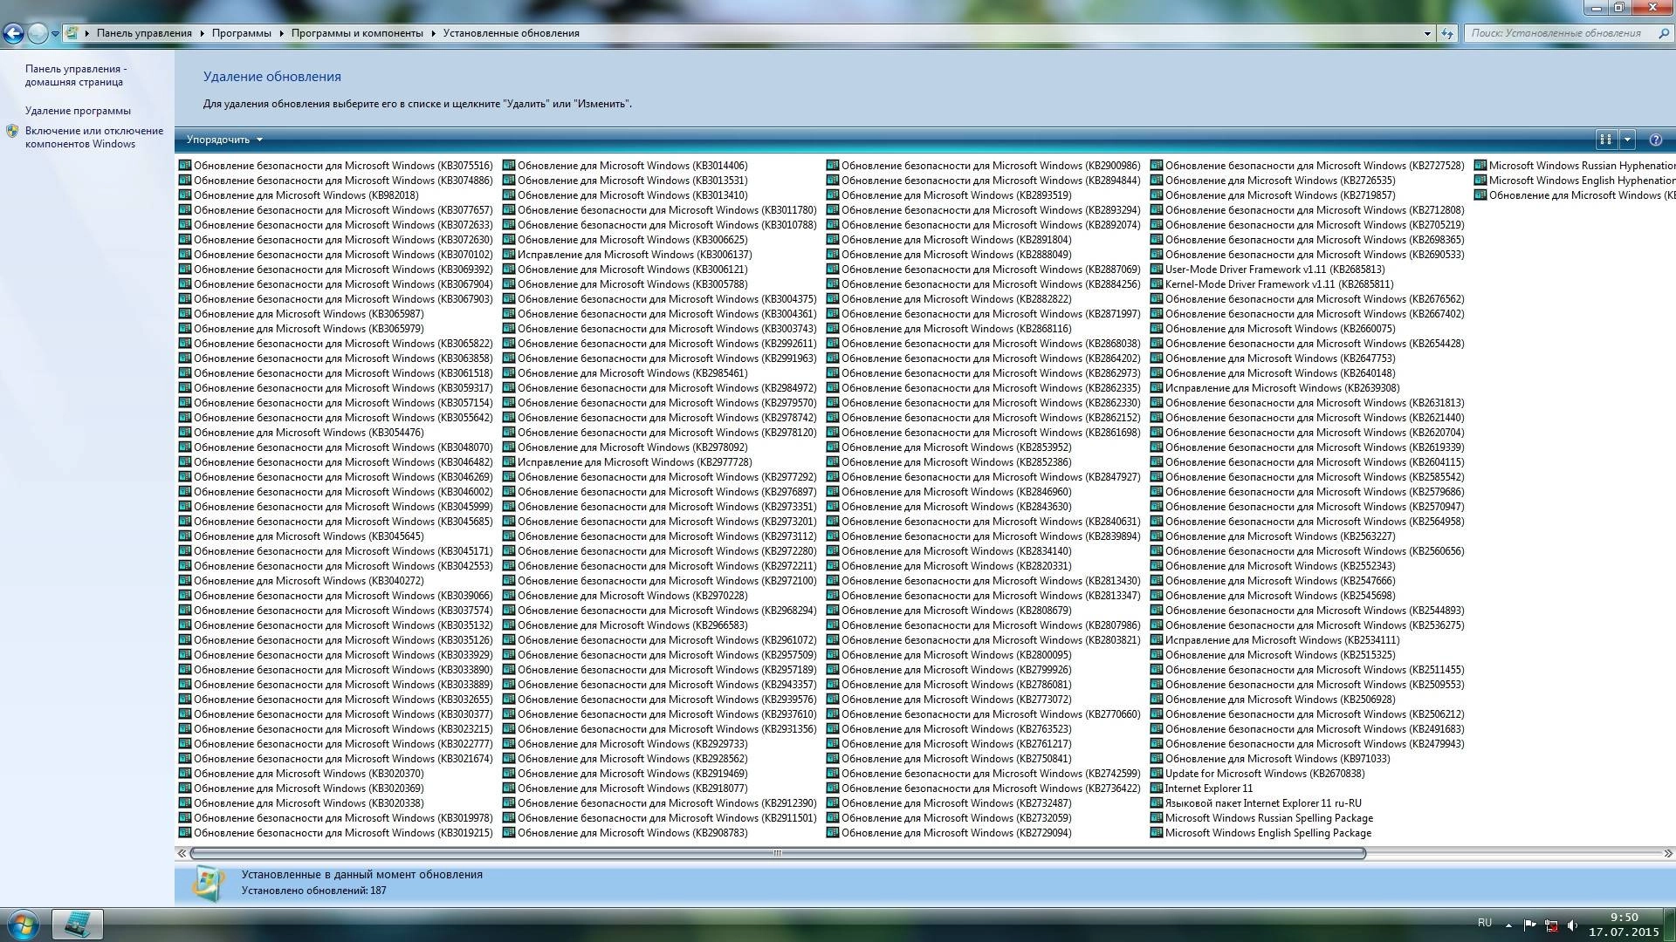
Task: Open view options dropdown arrow
Action: click(1627, 140)
